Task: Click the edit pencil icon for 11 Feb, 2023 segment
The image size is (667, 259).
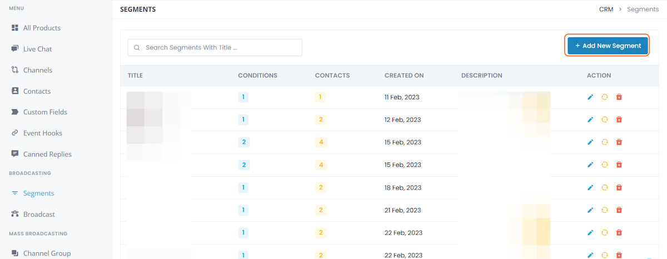Action: tap(590, 97)
